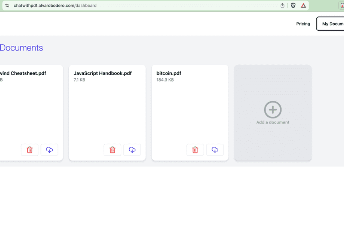Download the bitcoin.pdf file
This screenshot has width=344, height=229.
point(215,150)
